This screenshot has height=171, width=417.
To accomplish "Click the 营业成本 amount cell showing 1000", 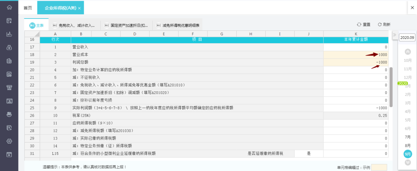I will [355, 55].
